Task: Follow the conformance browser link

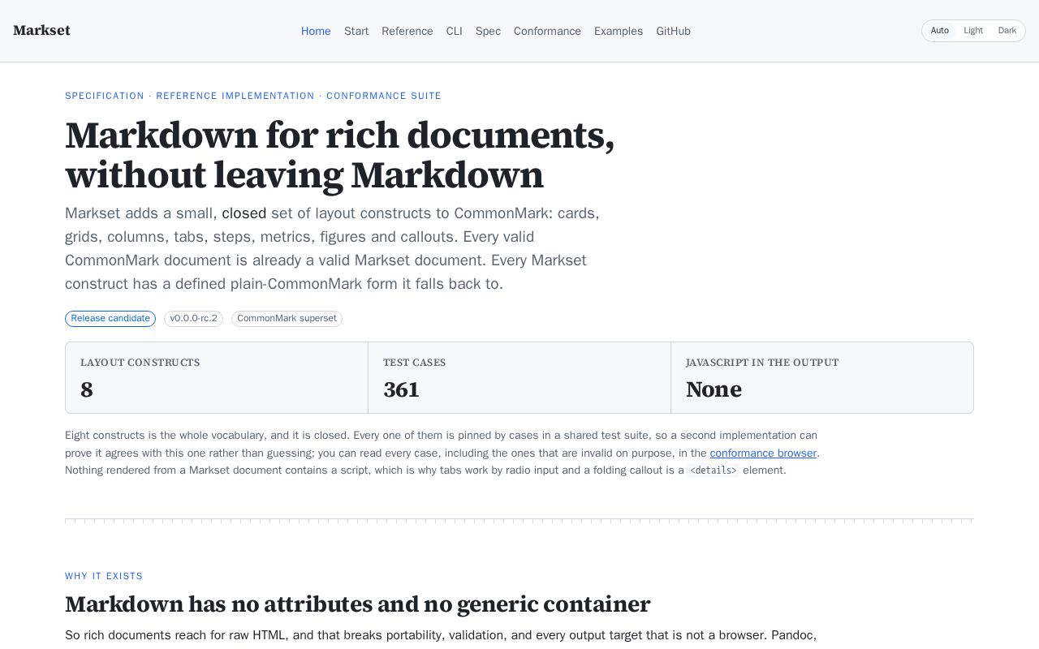Action: tap(763, 453)
